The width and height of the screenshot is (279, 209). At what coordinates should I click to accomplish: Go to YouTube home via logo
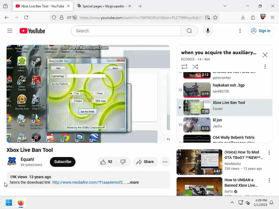(x=32, y=31)
